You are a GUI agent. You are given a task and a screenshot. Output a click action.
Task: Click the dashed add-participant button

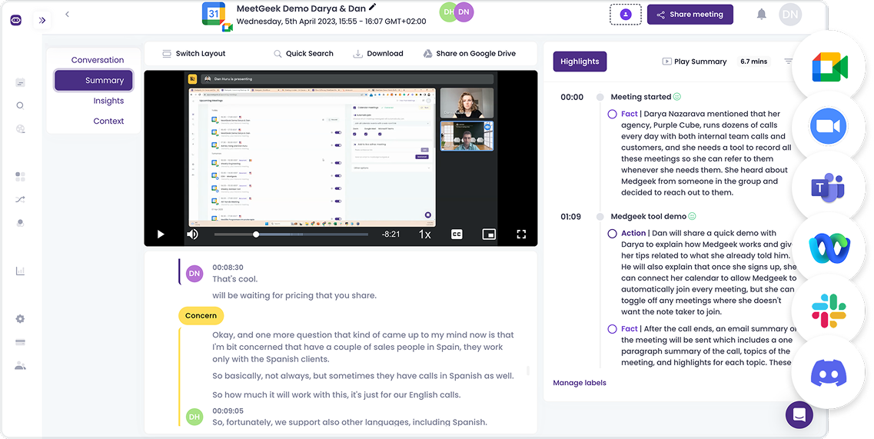click(626, 15)
